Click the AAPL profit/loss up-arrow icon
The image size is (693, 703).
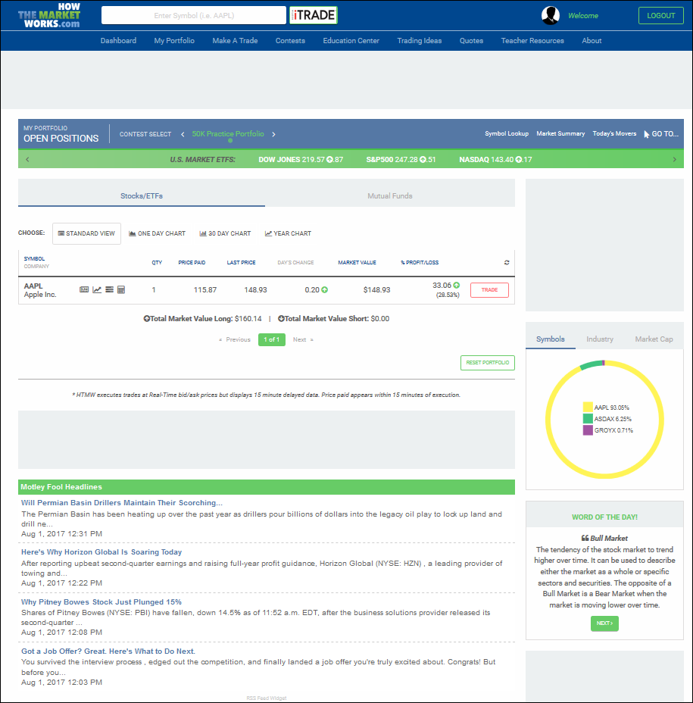(457, 285)
